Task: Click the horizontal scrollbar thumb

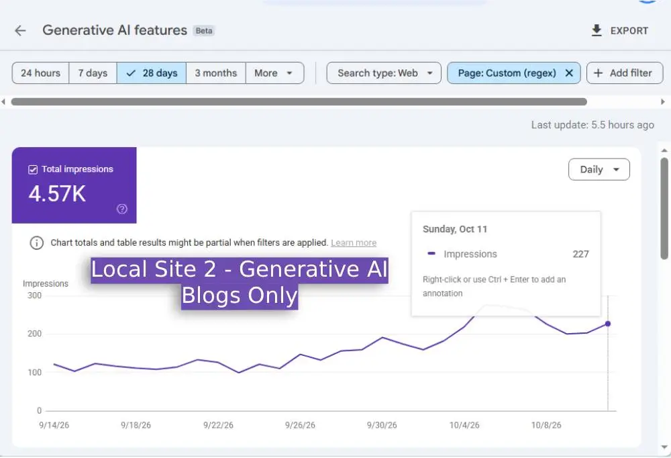Action: (x=299, y=101)
